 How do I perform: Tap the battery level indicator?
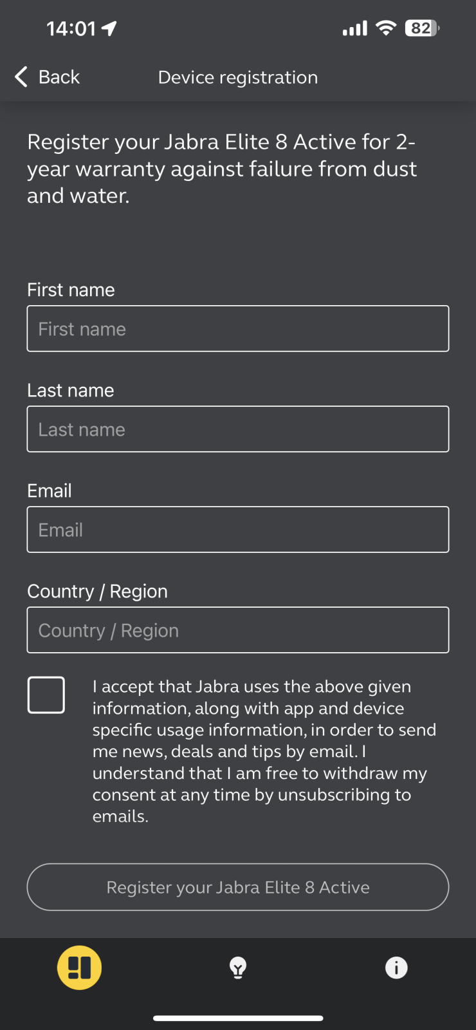coord(422,28)
